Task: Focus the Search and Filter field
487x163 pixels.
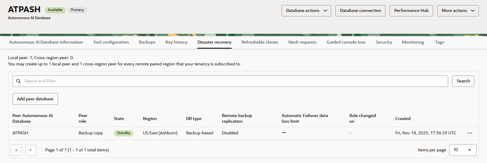Action: [230, 81]
